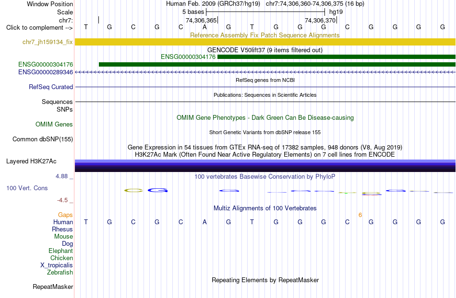
Task: Select the X_tropicalis species label
Action: tap(57, 265)
